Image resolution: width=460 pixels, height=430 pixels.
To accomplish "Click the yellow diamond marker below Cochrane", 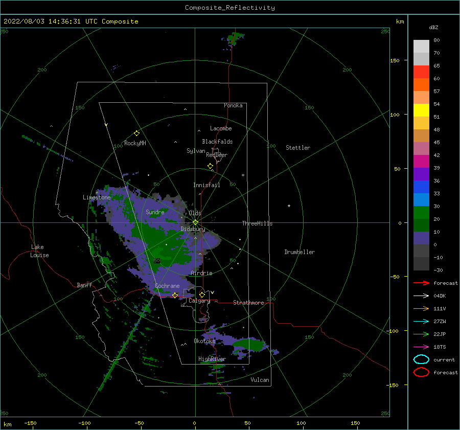I will 175,295.
